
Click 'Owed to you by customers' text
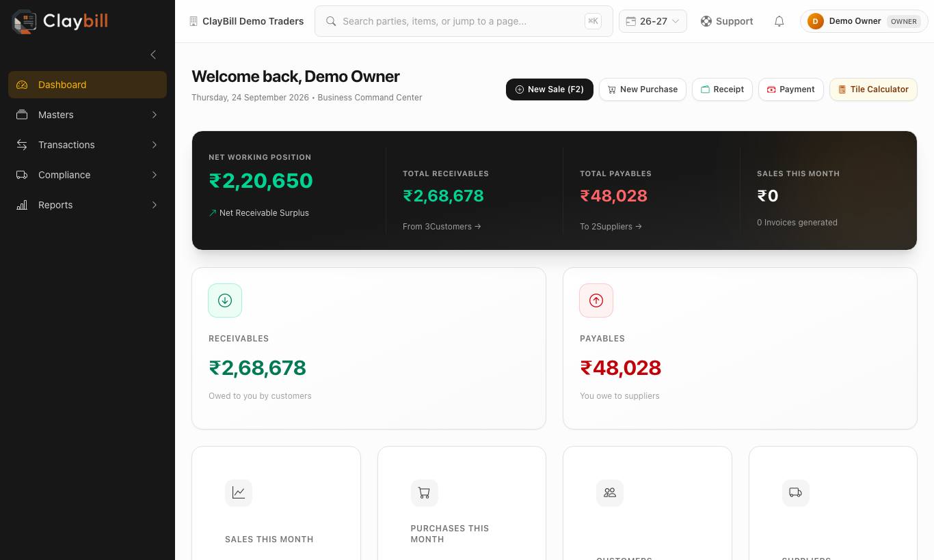pos(260,396)
